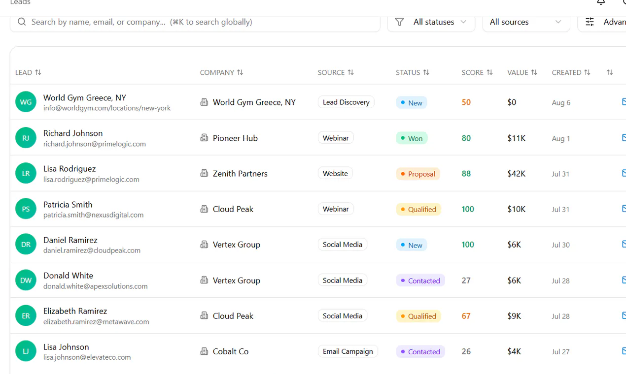The image size is (626, 374).
Task: Click the filter funnel icon
Action: pos(400,22)
